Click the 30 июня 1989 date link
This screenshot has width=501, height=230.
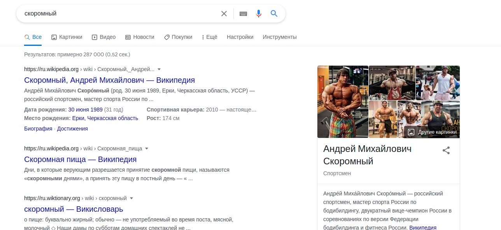click(x=86, y=110)
